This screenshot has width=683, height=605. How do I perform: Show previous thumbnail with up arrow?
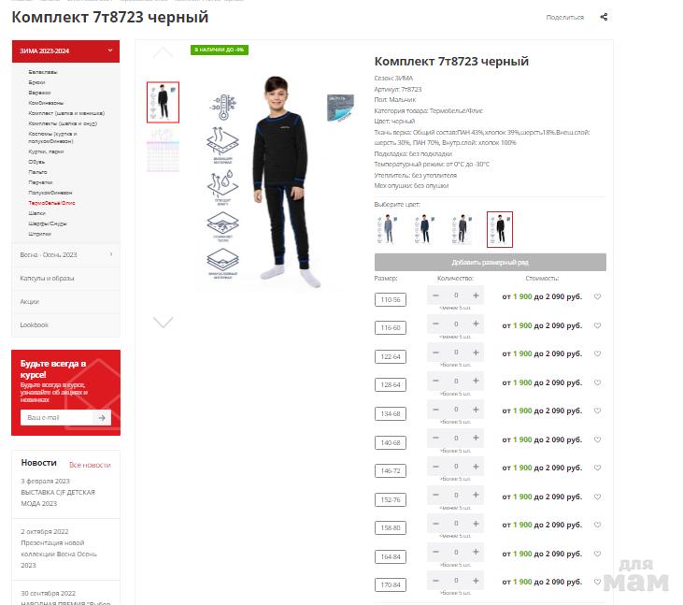point(163,52)
